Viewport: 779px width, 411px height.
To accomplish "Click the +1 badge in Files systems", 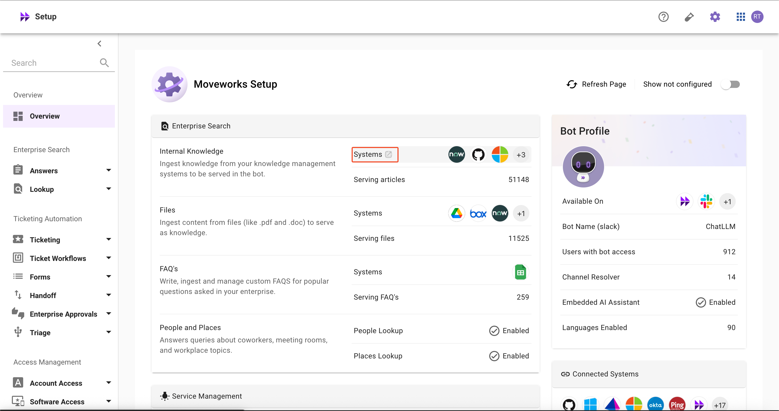I will 521,213.
